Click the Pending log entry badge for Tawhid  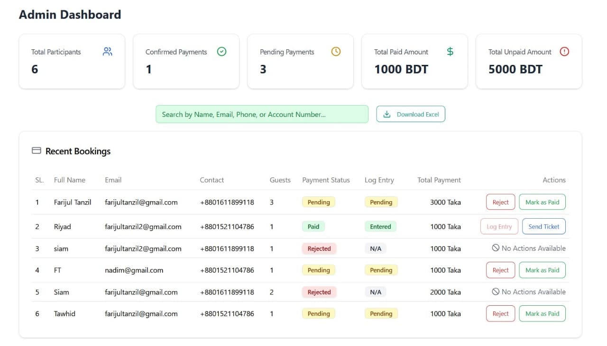[381, 313]
